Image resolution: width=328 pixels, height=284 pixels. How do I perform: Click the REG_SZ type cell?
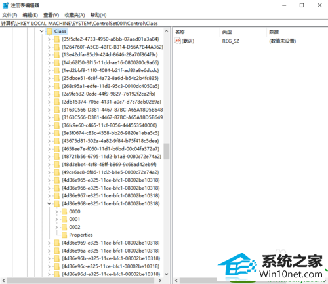231,41
